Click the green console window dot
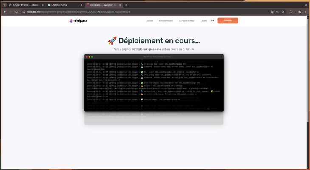The height and width of the screenshot is (170, 310). (92, 57)
